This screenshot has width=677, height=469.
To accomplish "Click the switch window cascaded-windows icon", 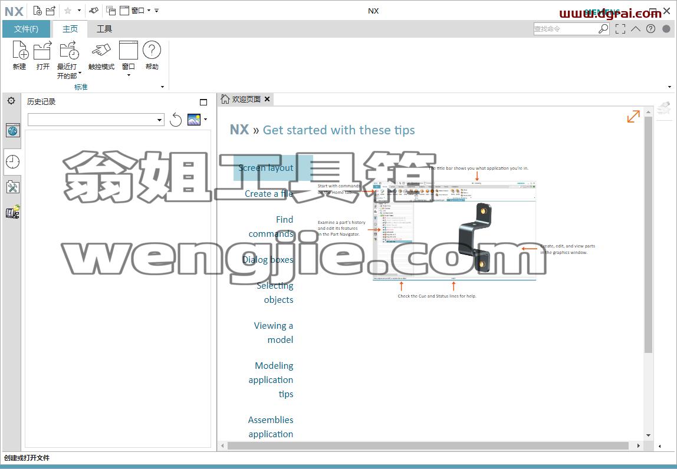I will [x=111, y=11].
